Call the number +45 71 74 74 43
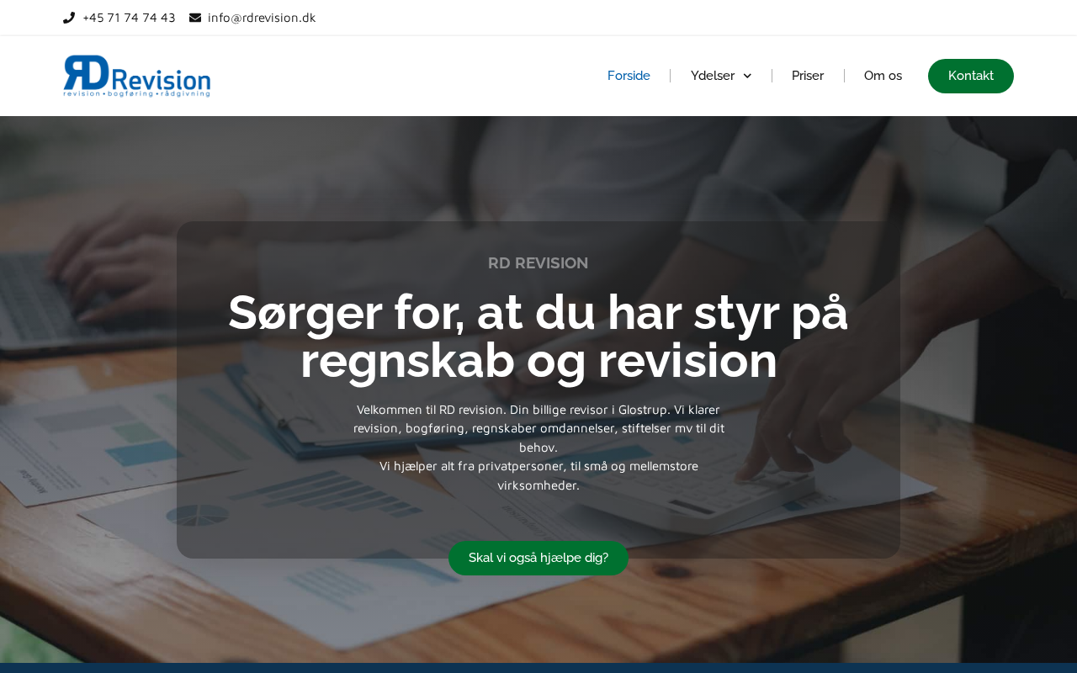1077x673 pixels. tap(129, 18)
